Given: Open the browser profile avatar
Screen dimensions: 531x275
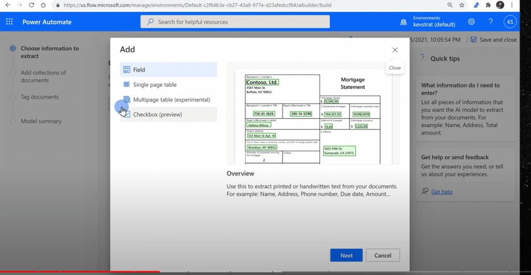Looking at the screenshot, I should pyautogui.click(x=500, y=5).
